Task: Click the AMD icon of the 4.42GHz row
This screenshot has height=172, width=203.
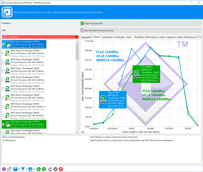Action: click(x=8, y=115)
